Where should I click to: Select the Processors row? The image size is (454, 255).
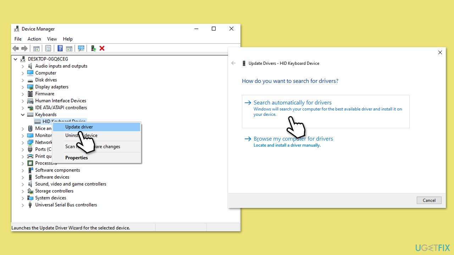[x=46, y=163]
